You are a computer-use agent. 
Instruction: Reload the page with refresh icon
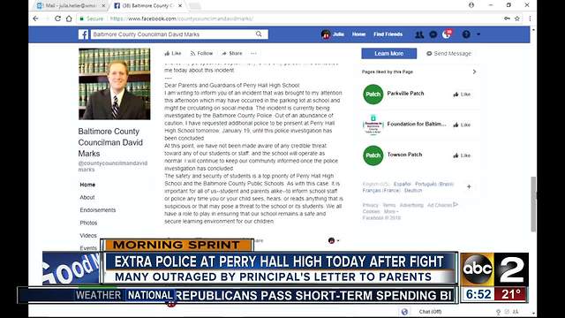[x=57, y=19]
